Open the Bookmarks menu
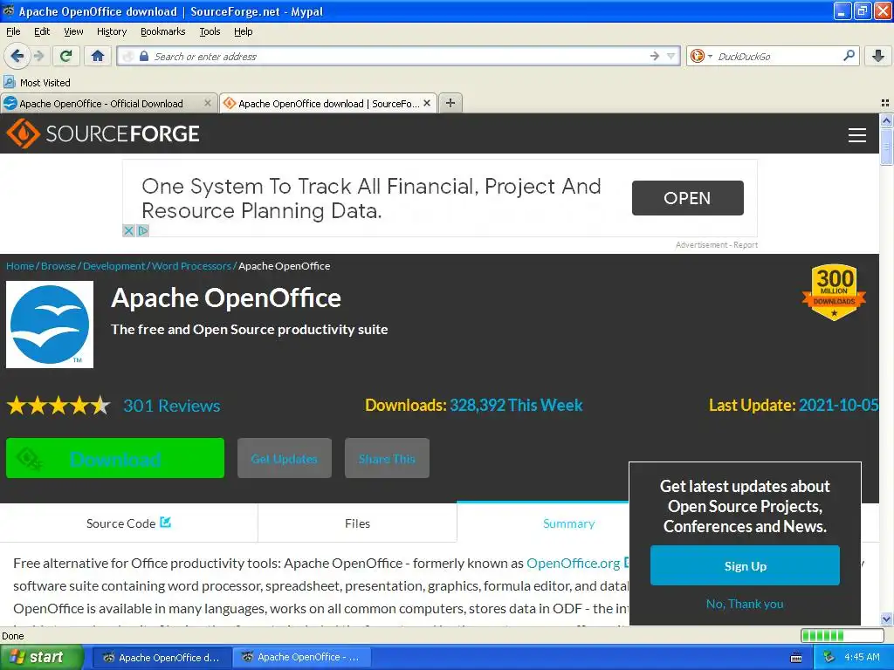 (162, 31)
